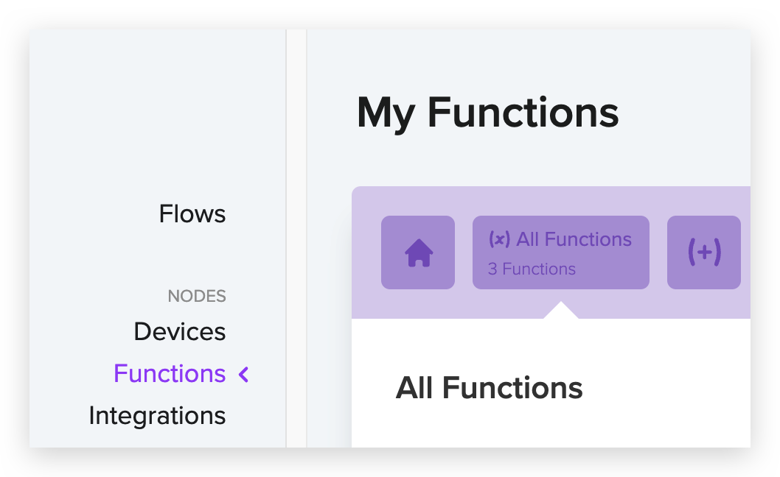Click the NODES section label
780x477 pixels.
[197, 296]
